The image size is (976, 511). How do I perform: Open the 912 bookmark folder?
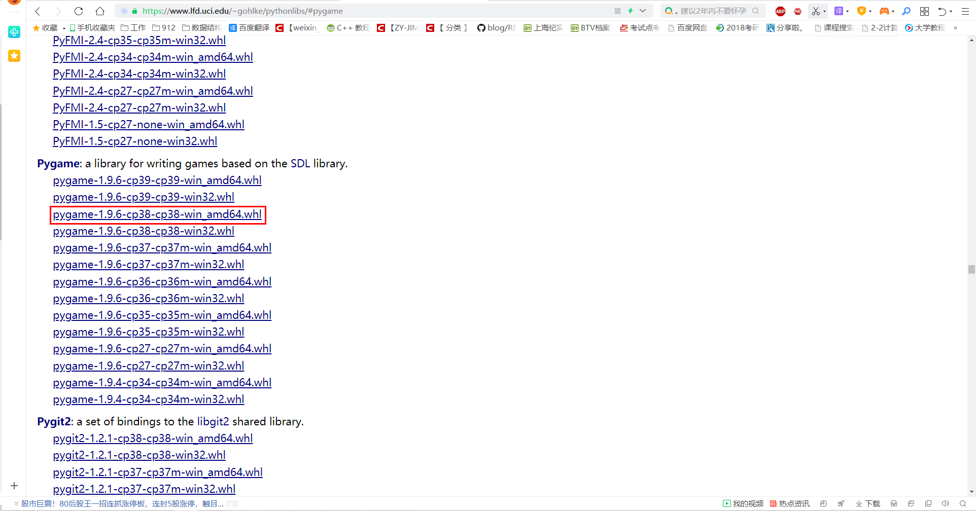(164, 28)
